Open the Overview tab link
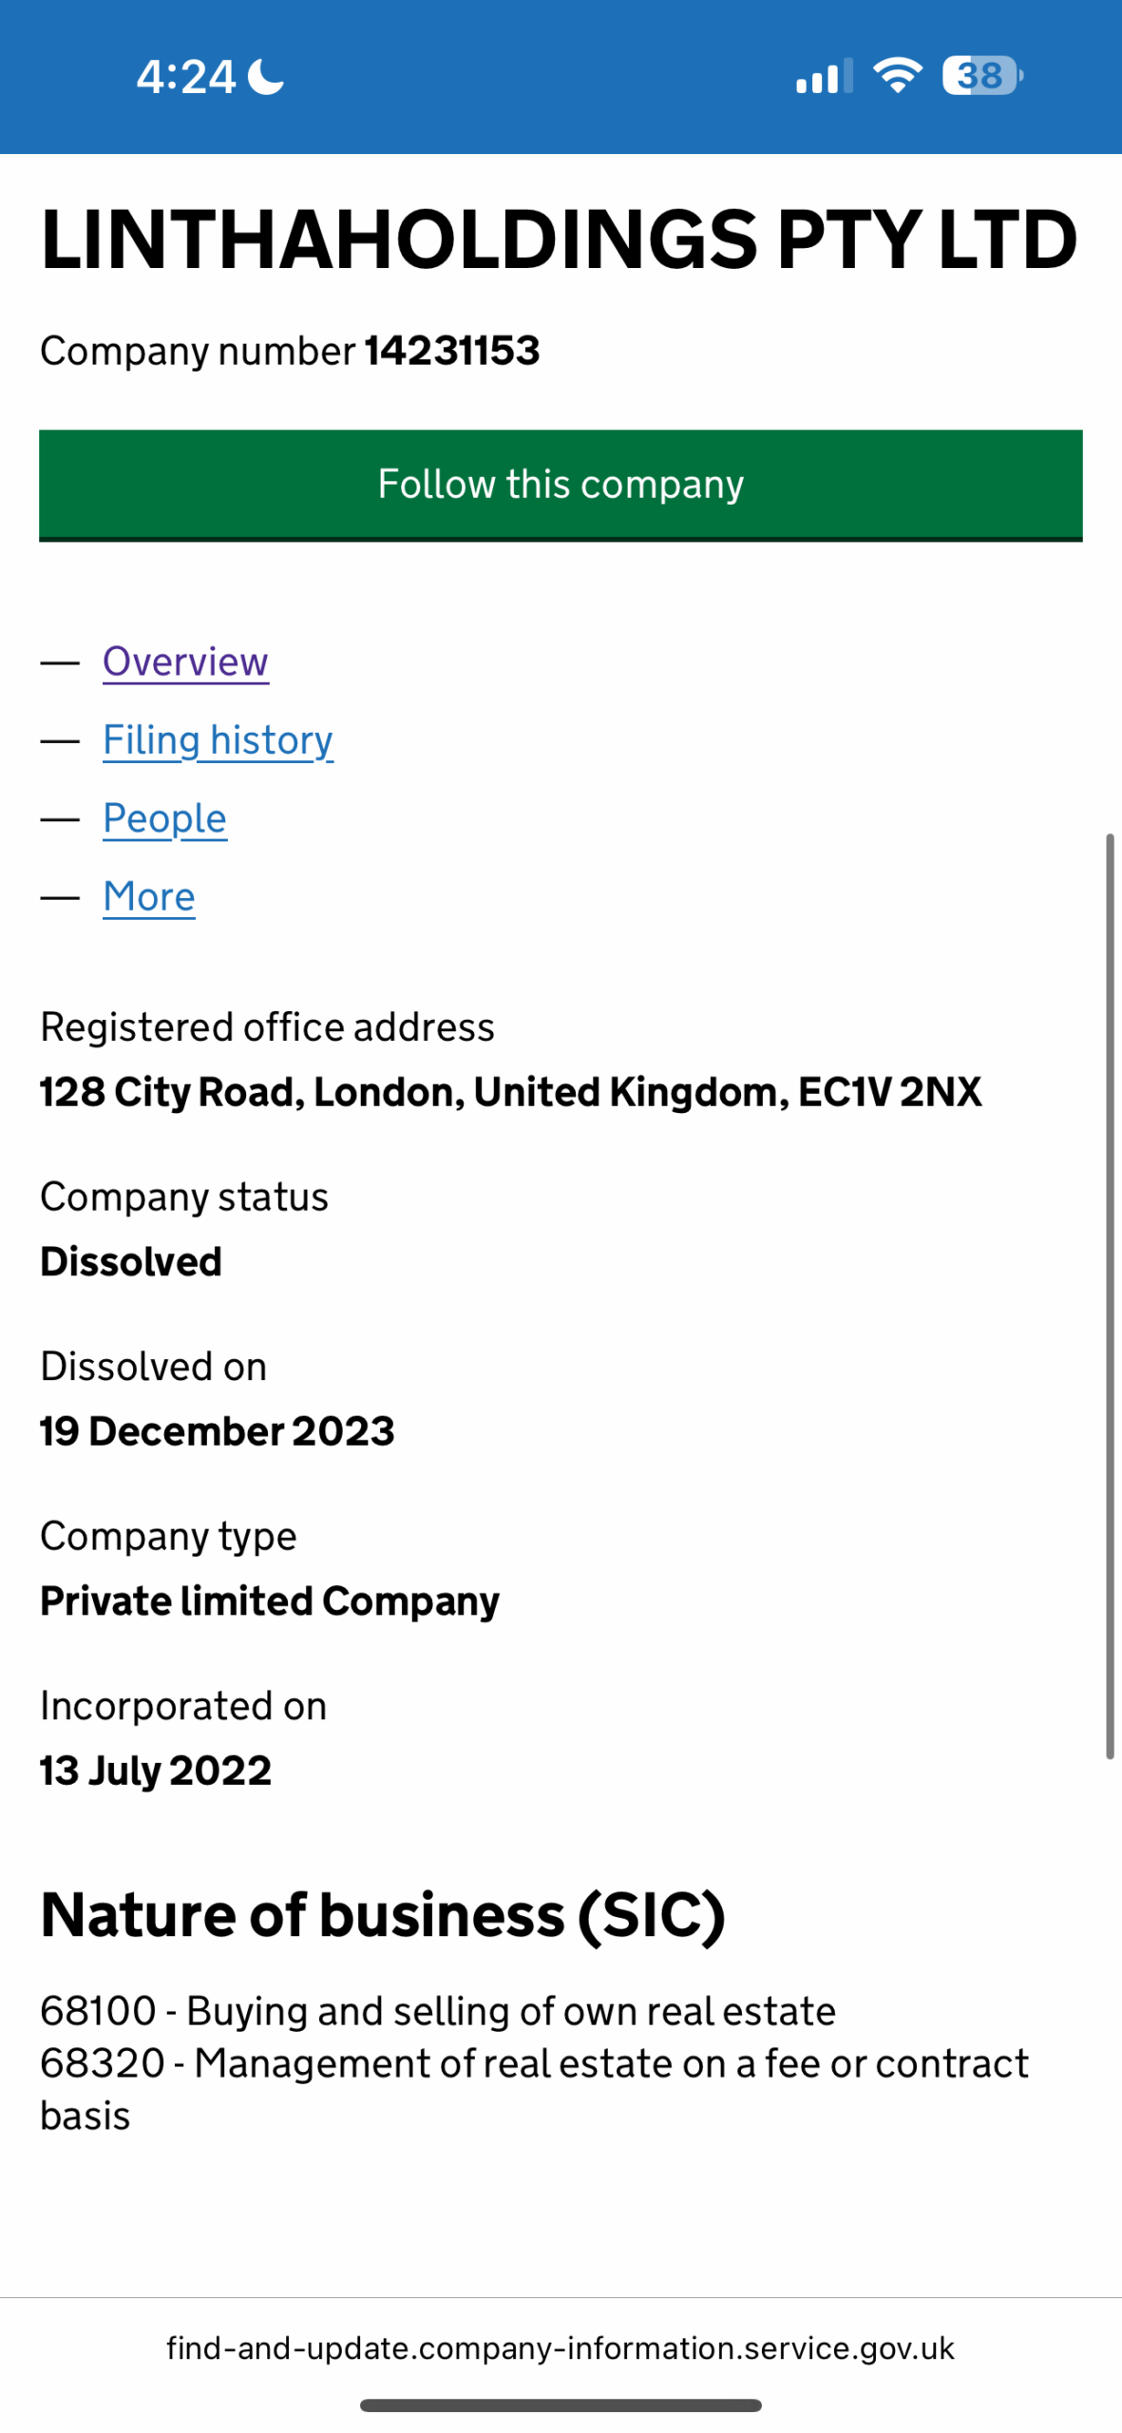The image size is (1122, 2433). [185, 661]
